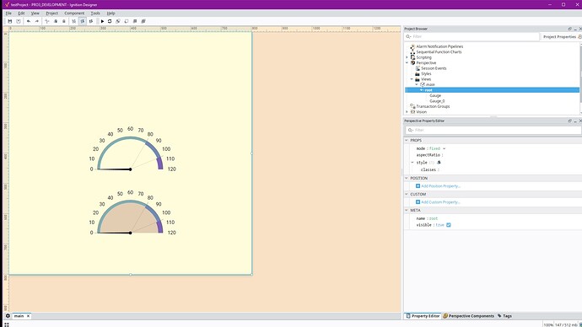The width and height of the screenshot is (582, 327).
Task: Click the style binding icon next to style
Action: pyautogui.click(x=439, y=163)
